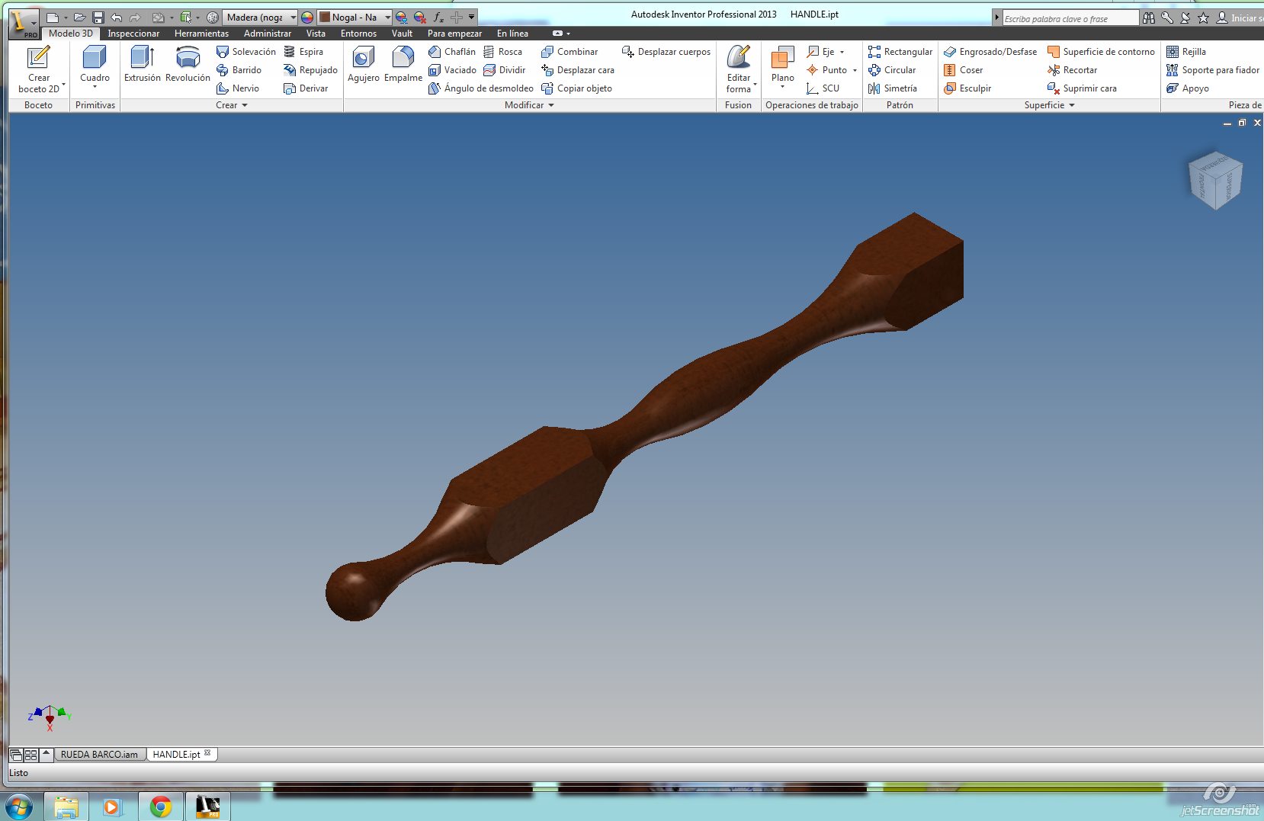Choose Engrosado/Desfase tool
This screenshot has height=821, width=1264.
[x=990, y=52]
